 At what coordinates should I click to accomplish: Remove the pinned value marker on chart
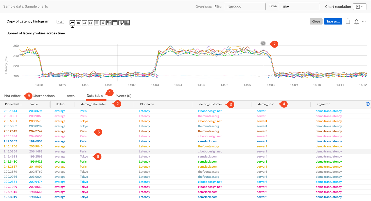pos(263,43)
